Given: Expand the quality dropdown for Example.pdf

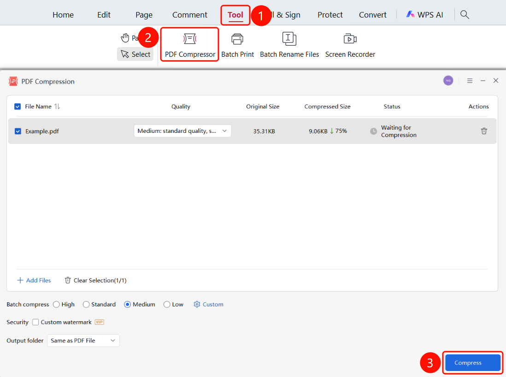Looking at the screenshot, I should [x=182, y=131].
